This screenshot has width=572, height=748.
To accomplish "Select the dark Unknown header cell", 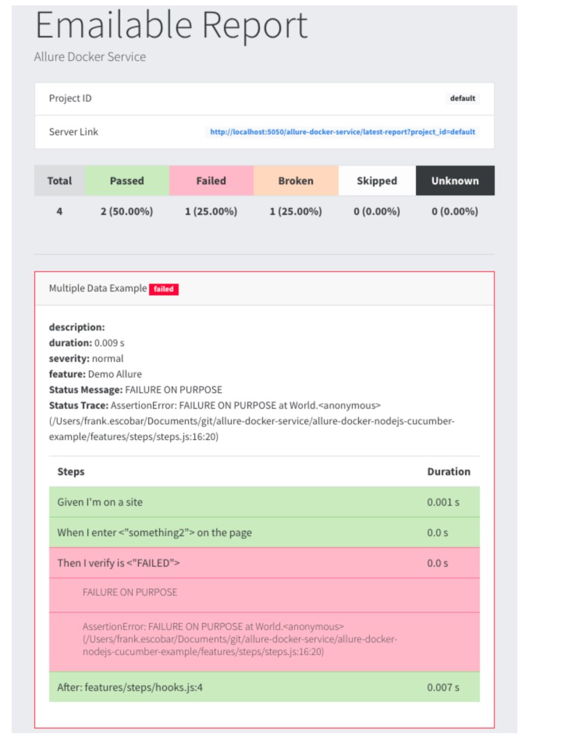I will [x=455, y=181].
